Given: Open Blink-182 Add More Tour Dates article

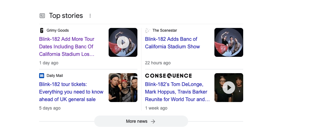Looking at the screenshot, I should click(67, 47).
